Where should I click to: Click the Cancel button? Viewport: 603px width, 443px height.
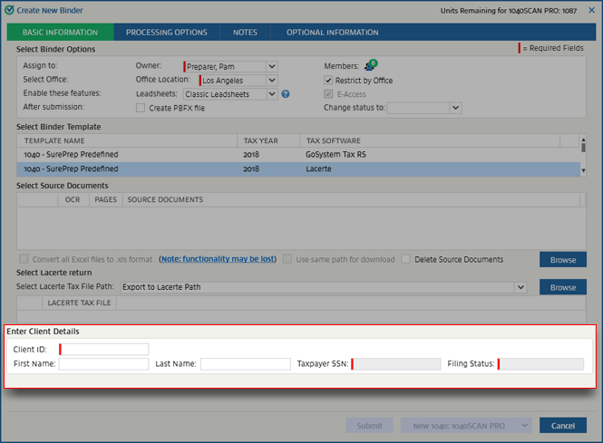(563, 425)
